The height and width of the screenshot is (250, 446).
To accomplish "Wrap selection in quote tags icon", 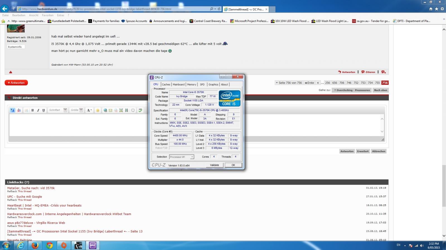I will click(x=133, y=110).
